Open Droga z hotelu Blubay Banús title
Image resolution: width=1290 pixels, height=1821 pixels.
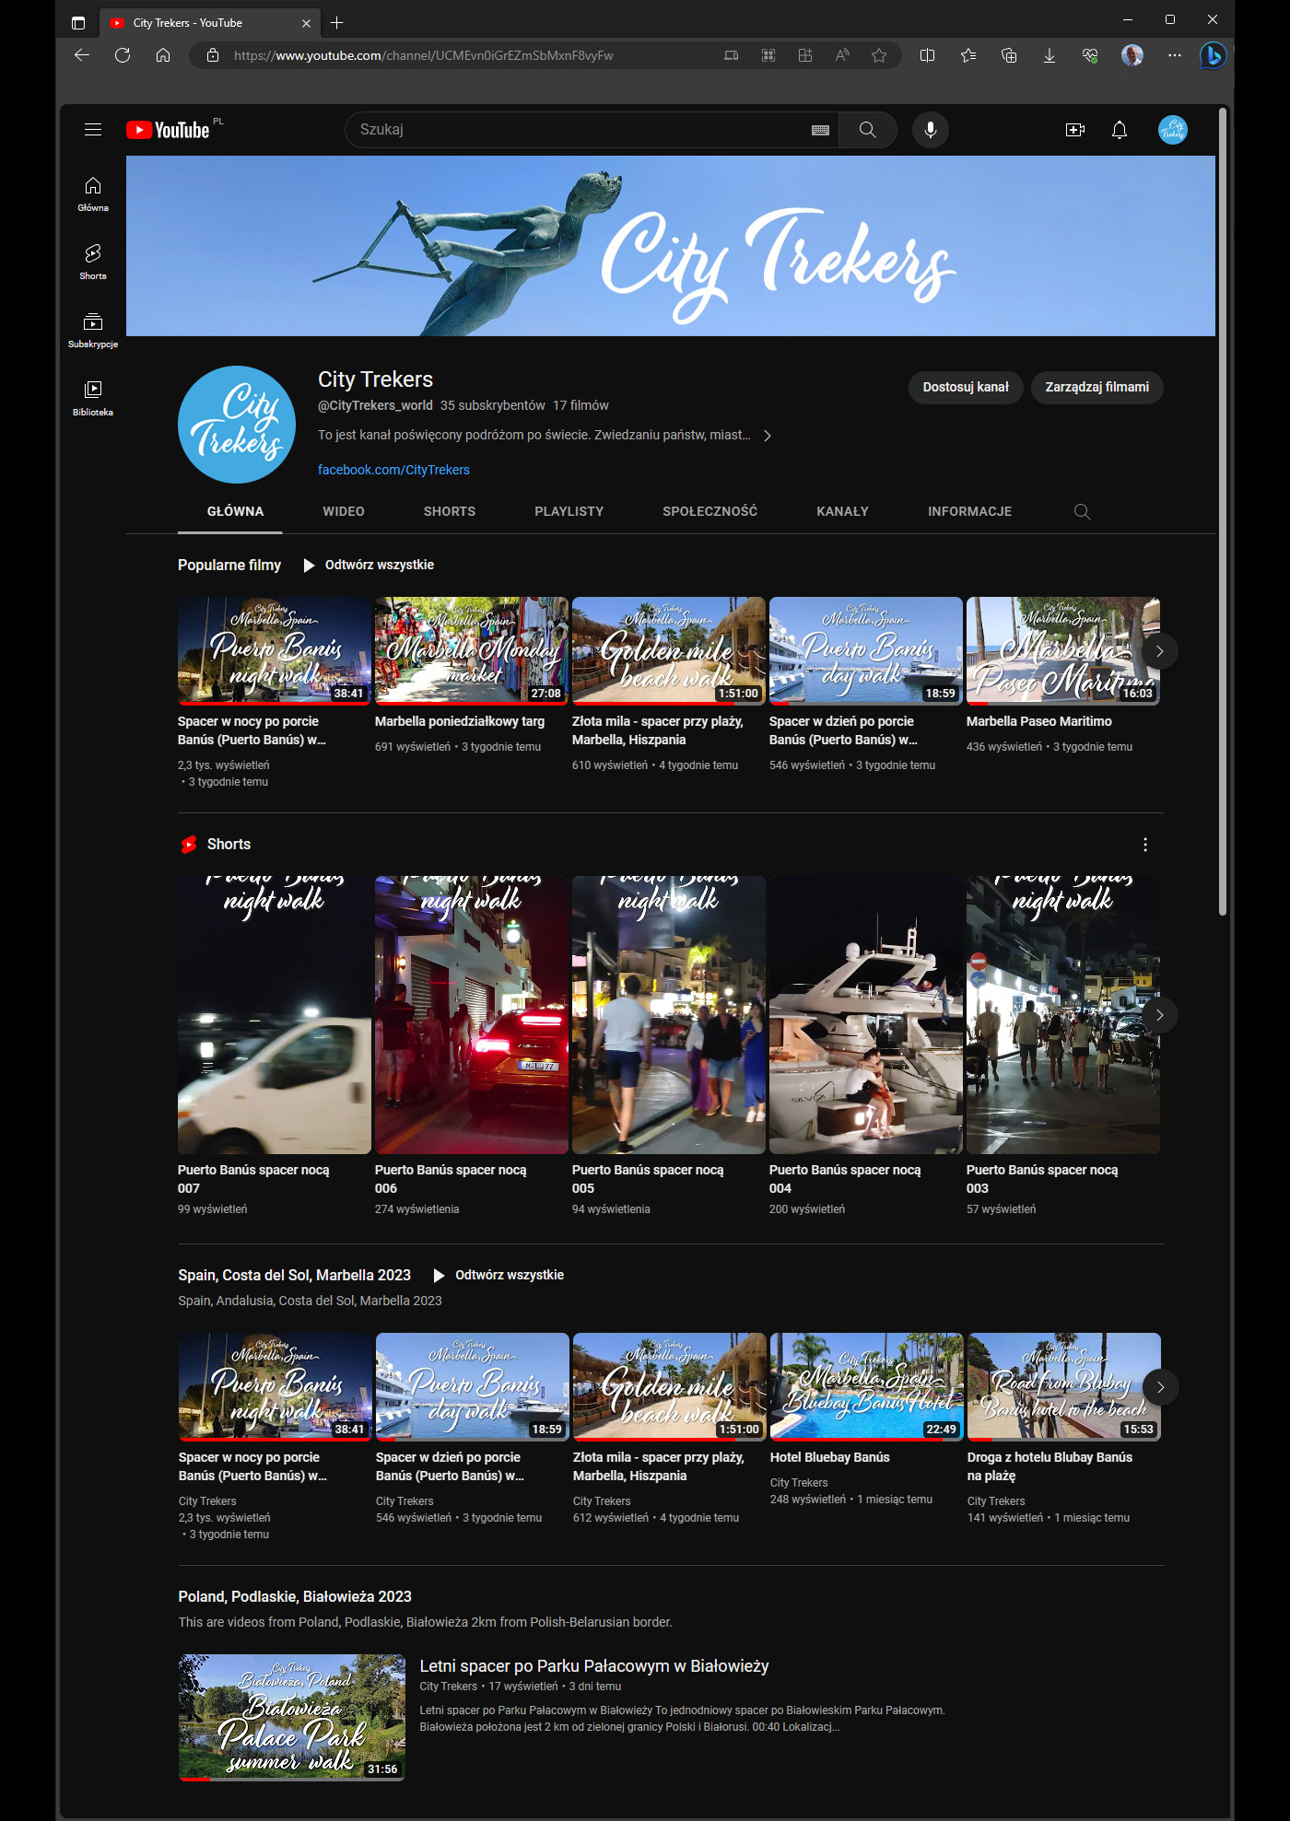pyautogui.click(x=1050, y=1466)
